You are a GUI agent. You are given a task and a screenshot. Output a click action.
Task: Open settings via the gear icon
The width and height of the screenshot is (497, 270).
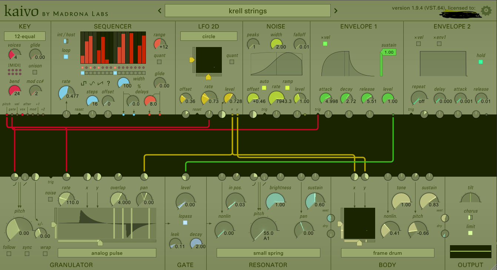pos(486,10)
